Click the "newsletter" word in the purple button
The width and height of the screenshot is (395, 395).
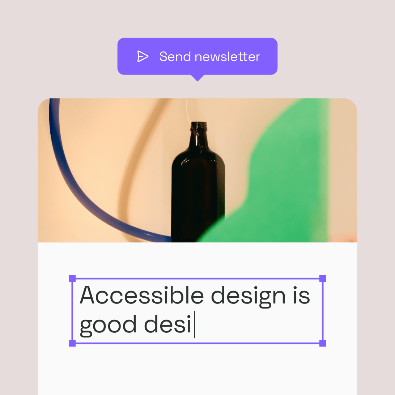[x=228, y=56]
